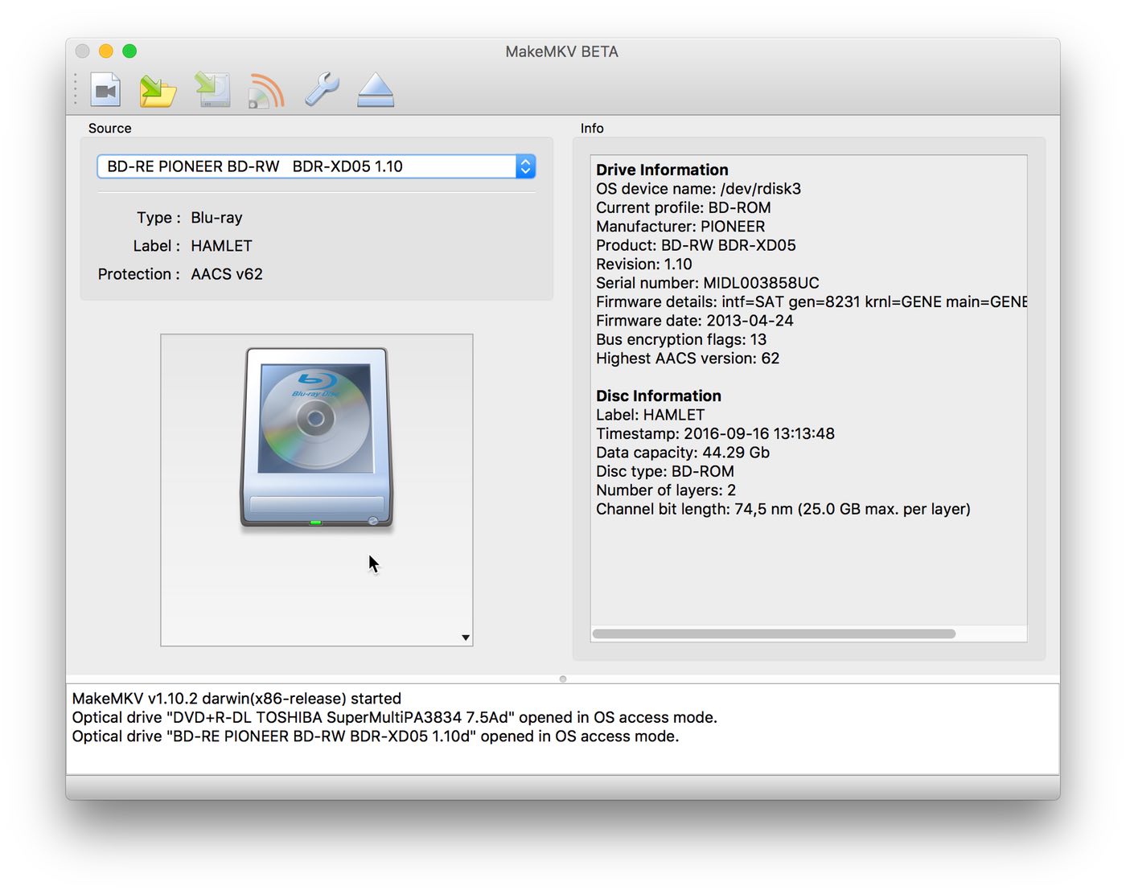This screenshot has height=894, width=1126.
Task: Click 'Revision: 1.10' line
Action: (x=643, y=265)
